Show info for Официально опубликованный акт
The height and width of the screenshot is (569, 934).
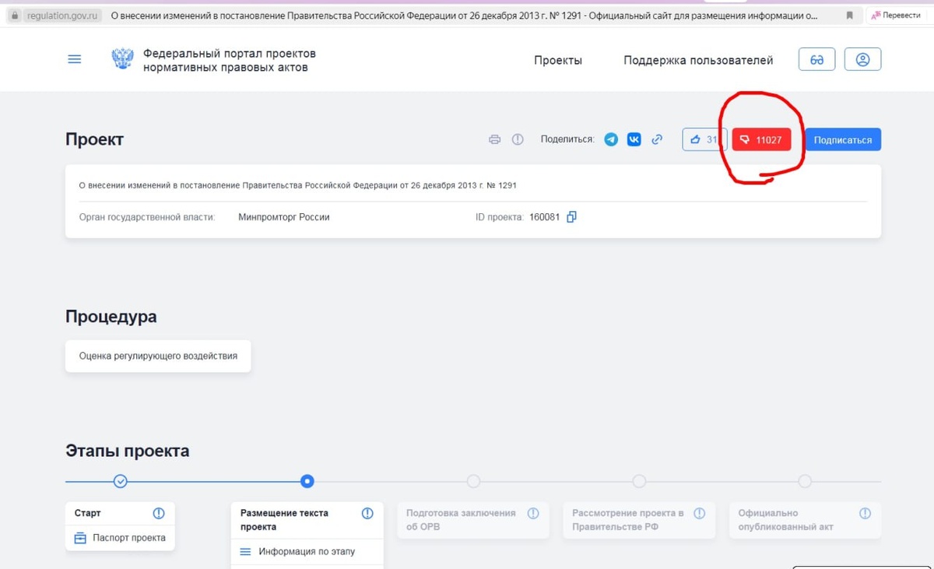click(x=865, y=513)
